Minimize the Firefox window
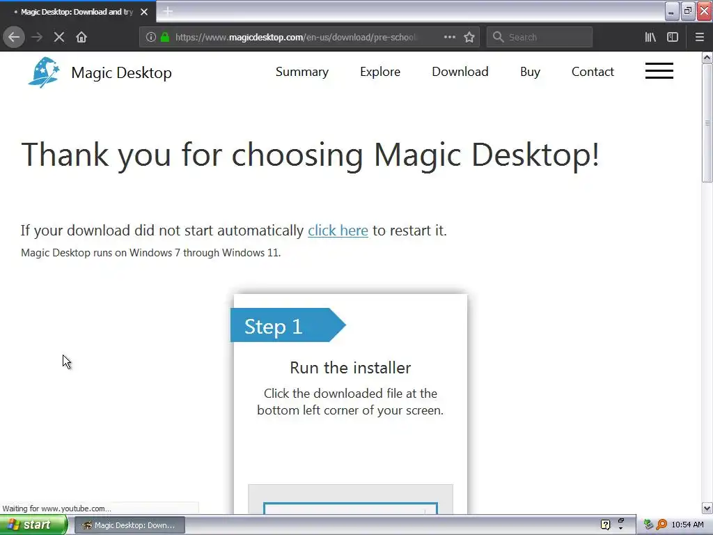713x535 pixels. (x=672, y=11)
